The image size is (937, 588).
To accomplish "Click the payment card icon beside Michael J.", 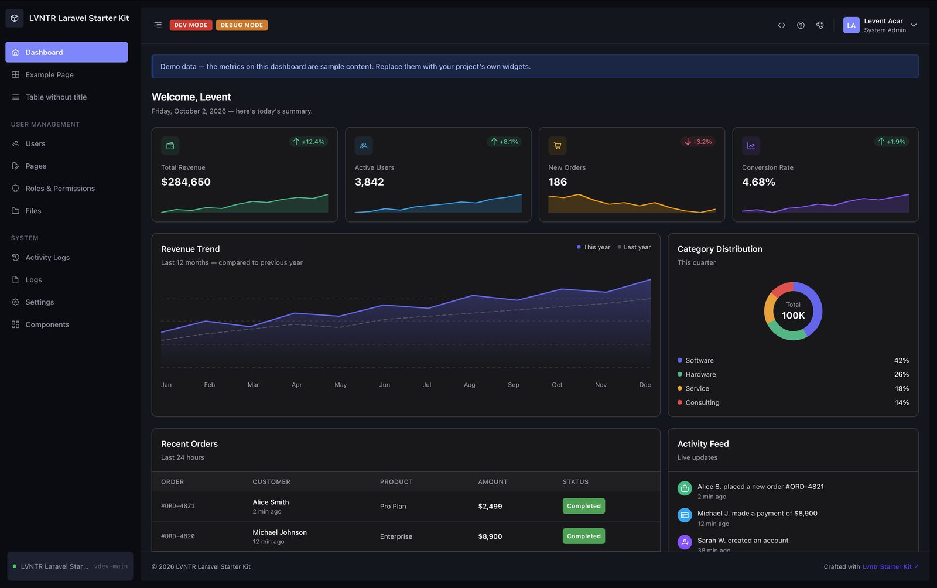I will (x=685, y=515).
